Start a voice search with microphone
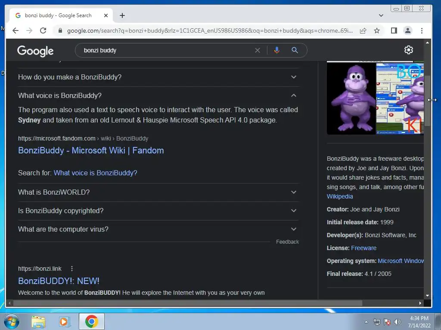Screen dimensions: 441x330 277,50
